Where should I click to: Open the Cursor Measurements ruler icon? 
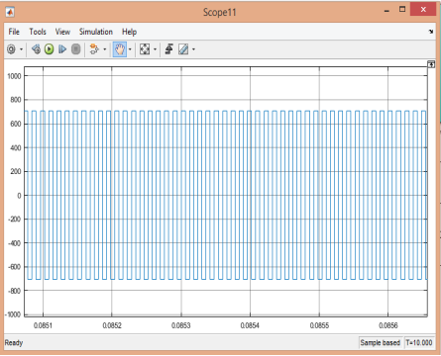click(x=183, y=49)
